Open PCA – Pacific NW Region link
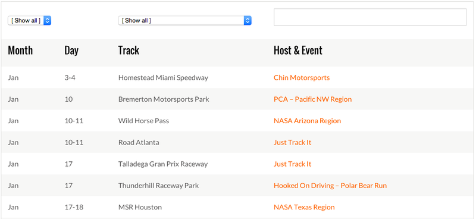Viewport: 476px width, 219px height. pos(313,99)
